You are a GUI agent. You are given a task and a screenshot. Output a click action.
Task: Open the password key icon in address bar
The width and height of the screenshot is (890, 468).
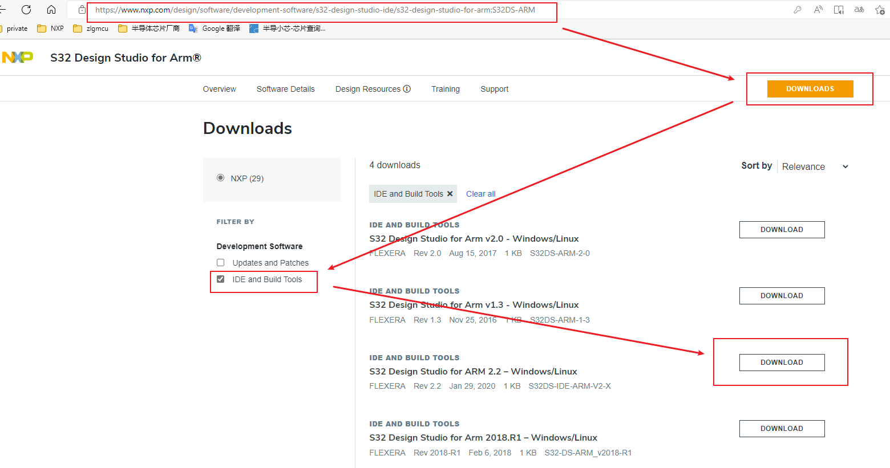[798, 10]
